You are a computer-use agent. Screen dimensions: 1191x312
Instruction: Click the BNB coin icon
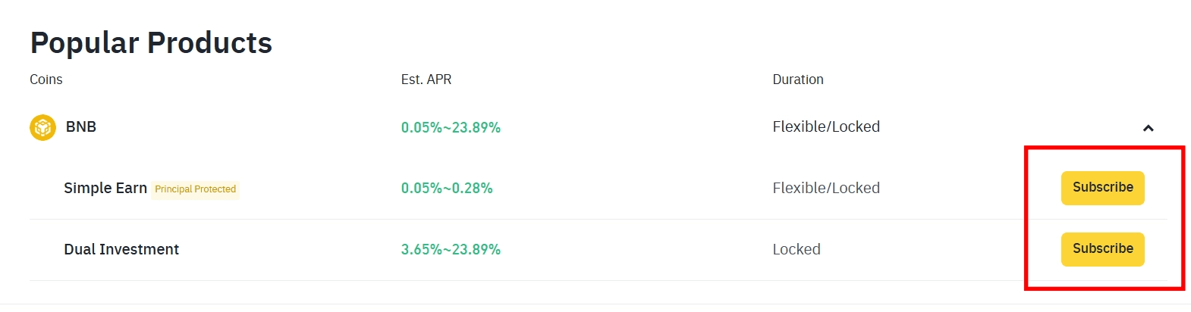pyautogui.click(x=42, y=127)
